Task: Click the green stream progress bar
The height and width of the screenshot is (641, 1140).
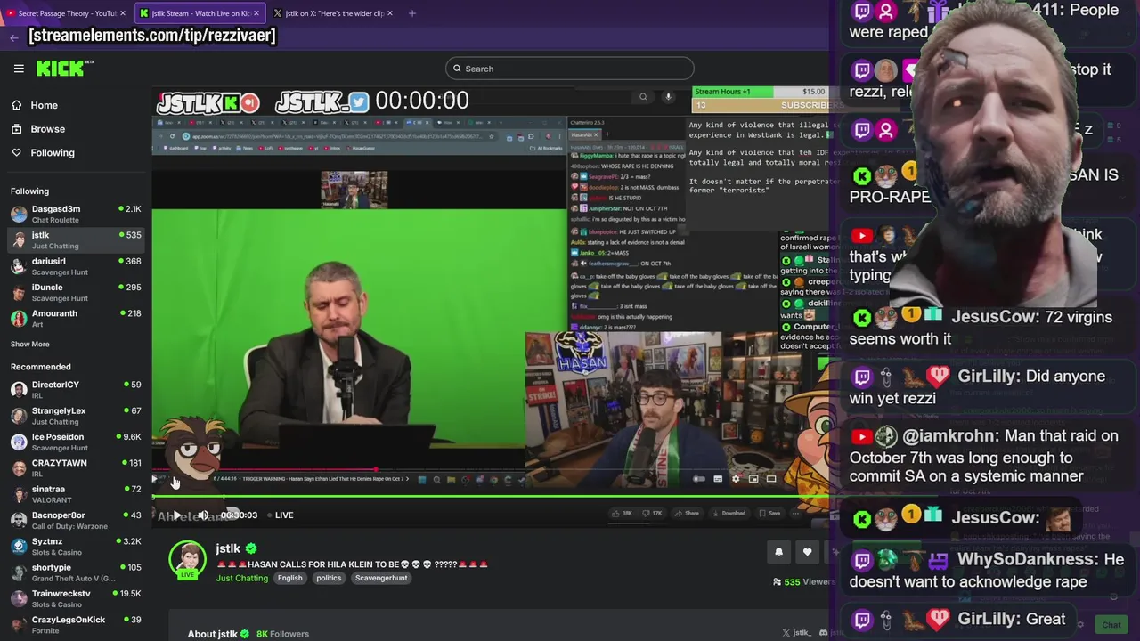Action: (x=490, y=497)
